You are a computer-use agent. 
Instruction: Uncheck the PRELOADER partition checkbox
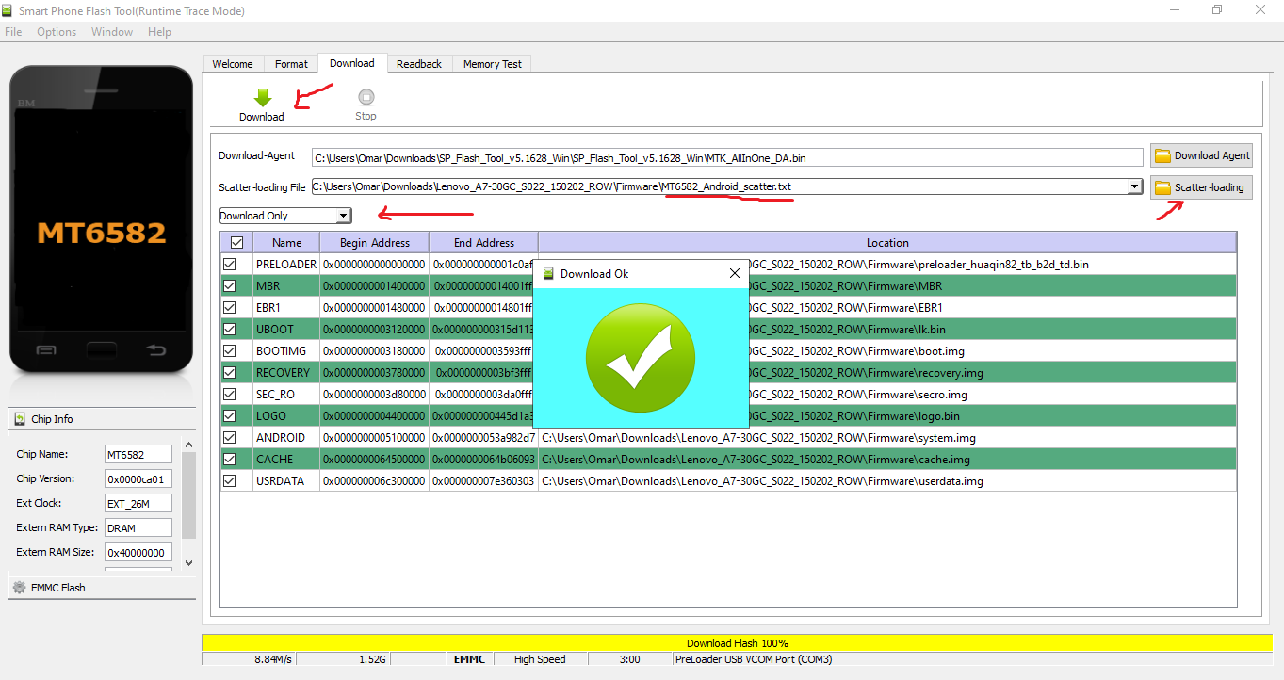(229, 265)
